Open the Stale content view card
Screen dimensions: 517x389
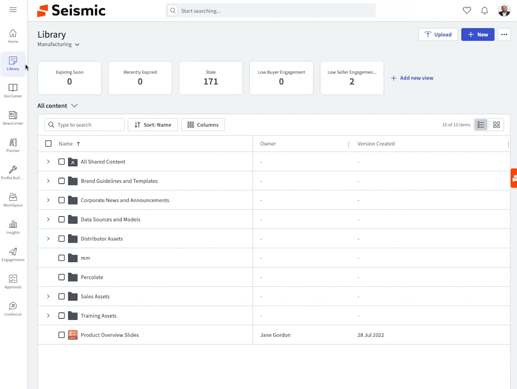coord(211,78)
